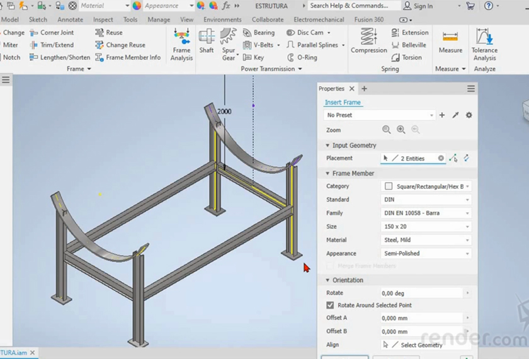This screenshot has width=529, height=359.
Task: Open the Sketch ribbon tab
Action: [38, 20]
